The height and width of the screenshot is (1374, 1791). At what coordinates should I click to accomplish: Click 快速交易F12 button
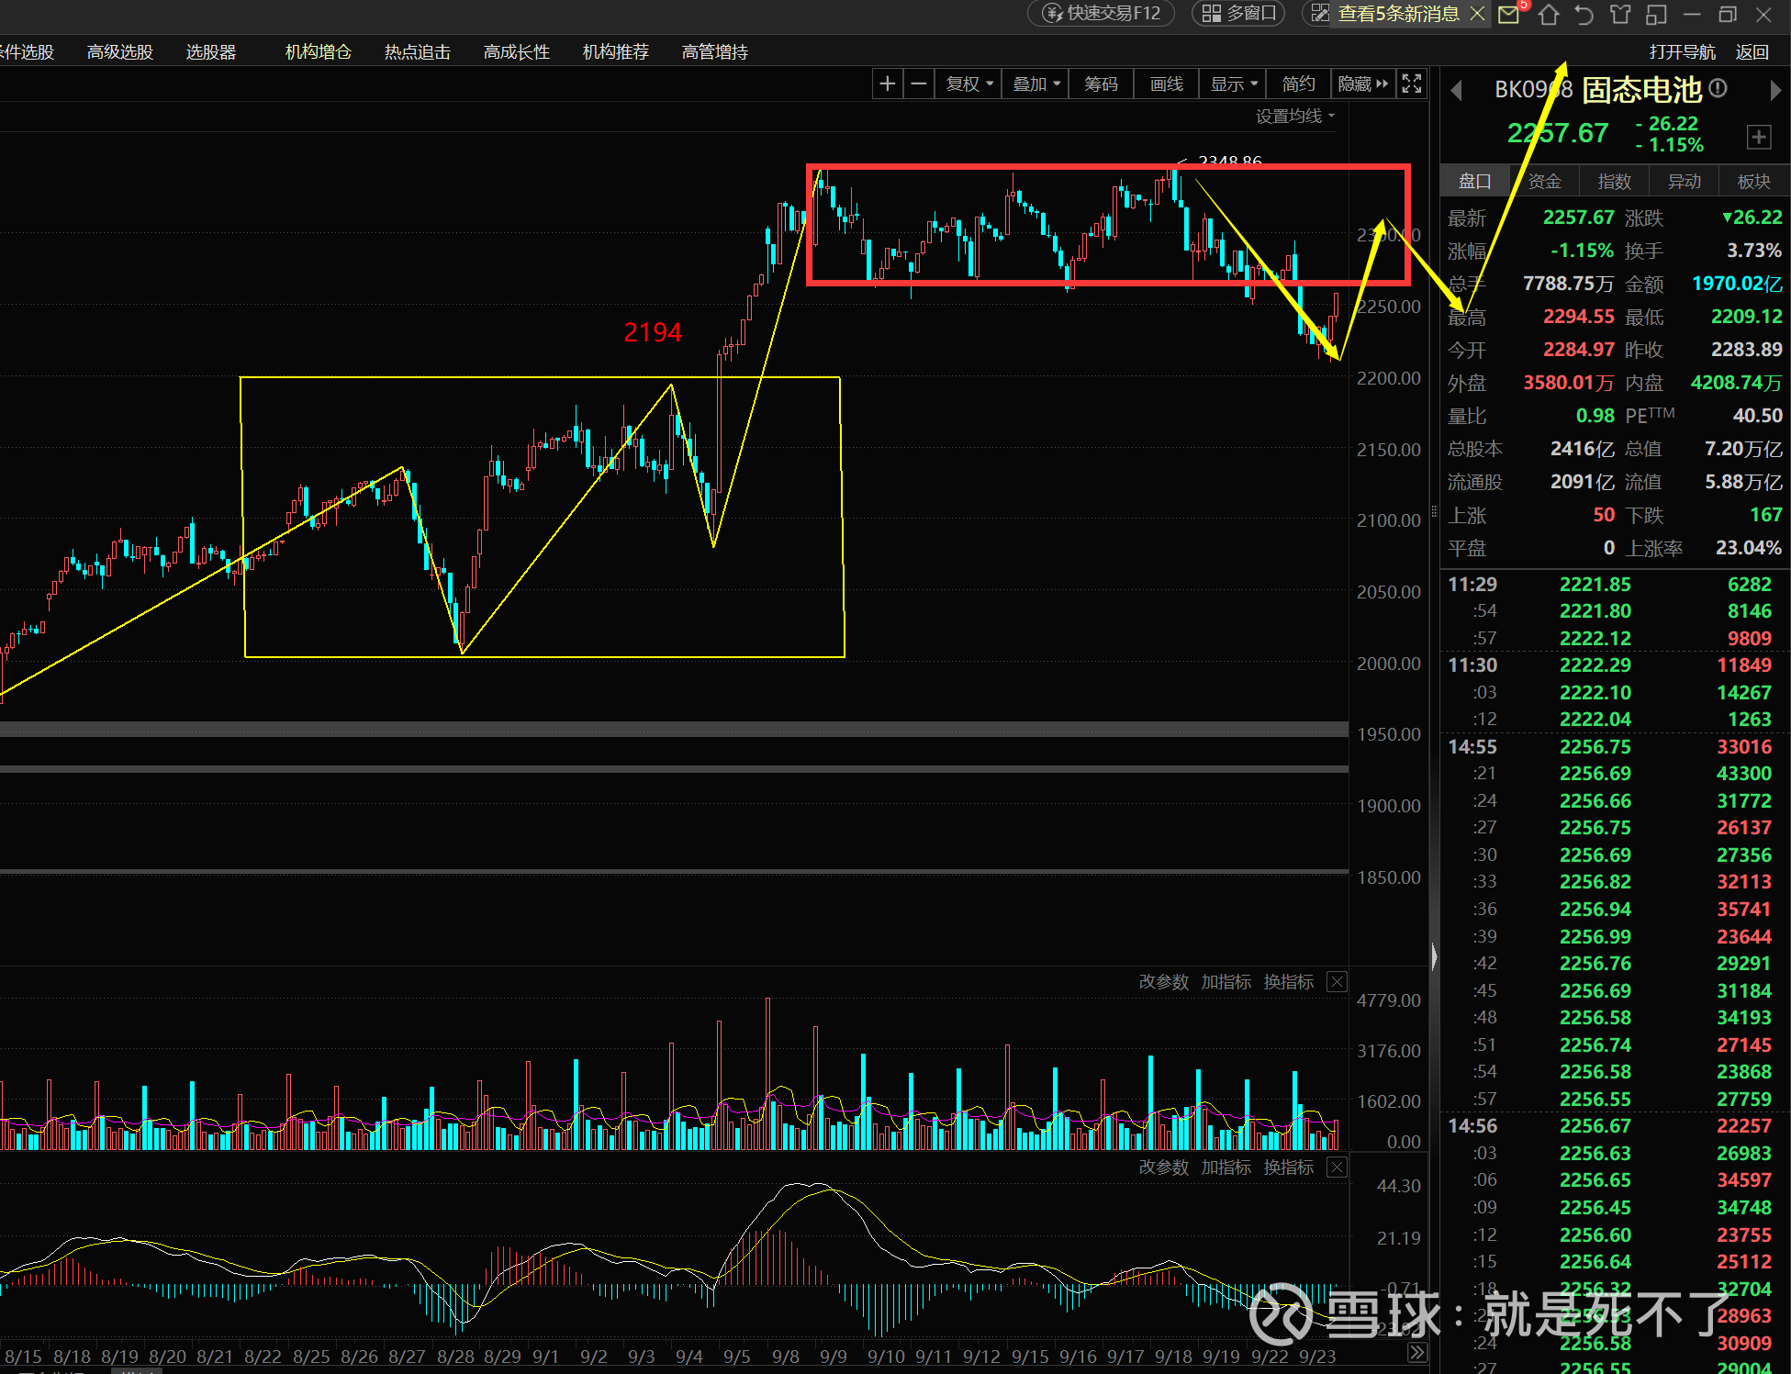[1103, 14]
